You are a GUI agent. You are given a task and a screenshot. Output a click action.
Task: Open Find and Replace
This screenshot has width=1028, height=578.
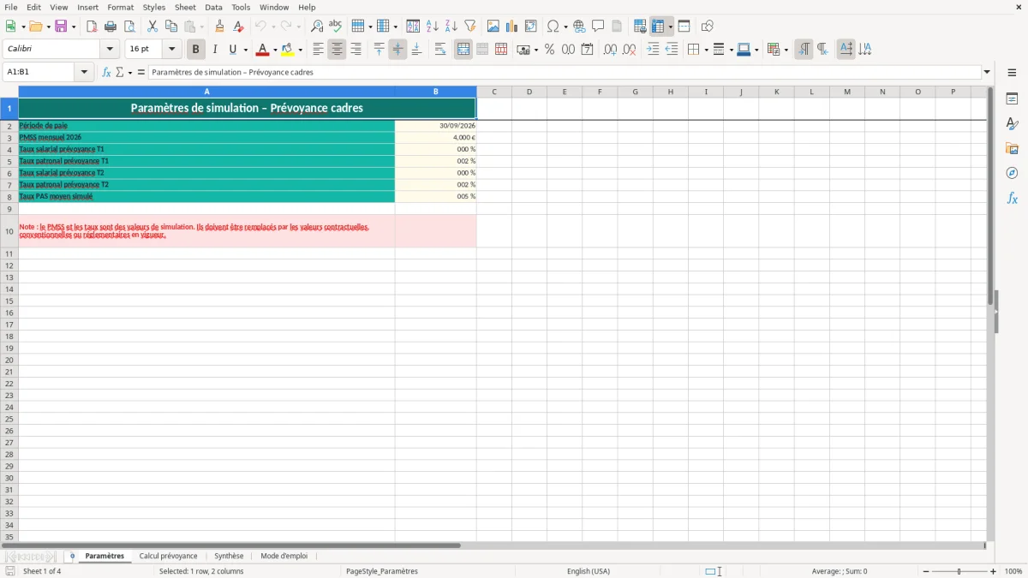click(x=317, y=27)
